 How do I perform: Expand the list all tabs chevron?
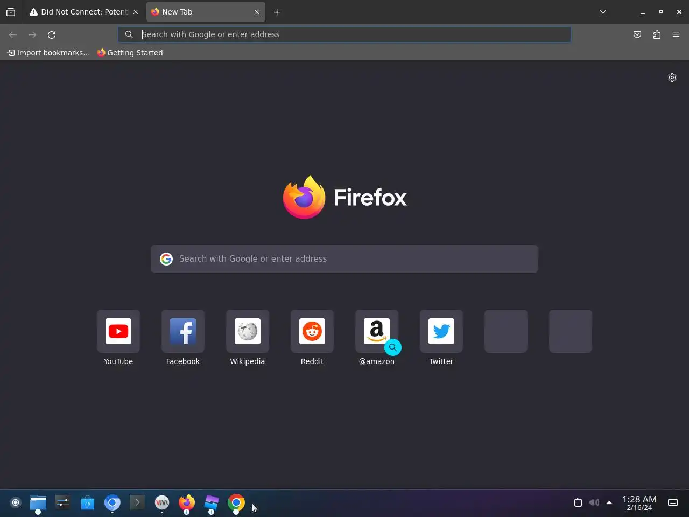click(x=603, y=12)
